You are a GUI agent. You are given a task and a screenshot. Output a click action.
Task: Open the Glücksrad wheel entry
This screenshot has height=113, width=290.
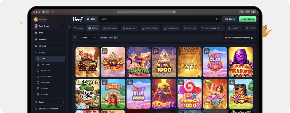click(49, 19)
